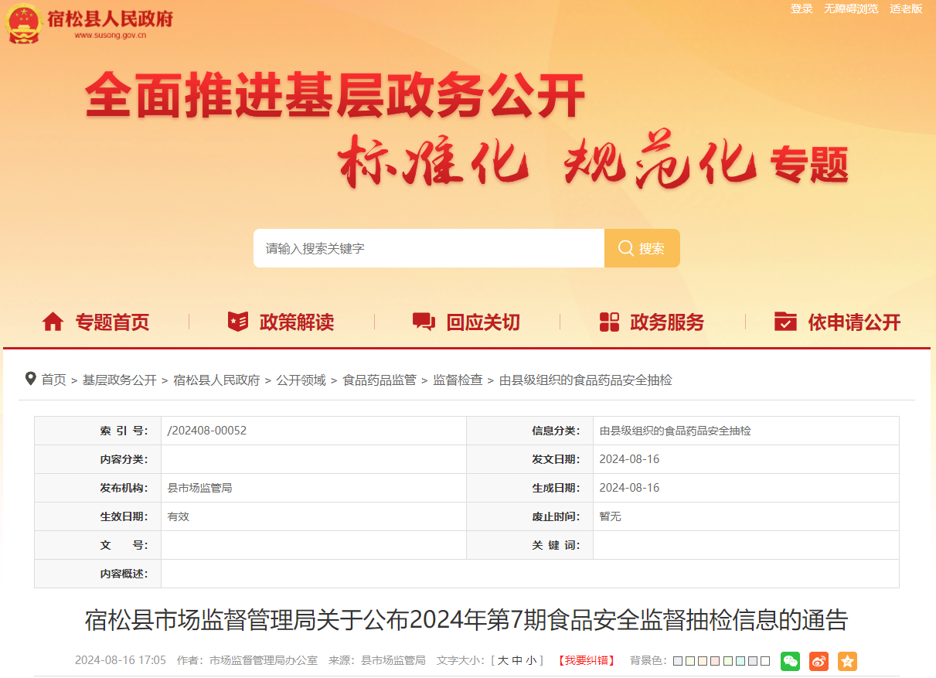Click the orange star favorites share icon
This screenshot has height=678, width=936.
[847, 661]
